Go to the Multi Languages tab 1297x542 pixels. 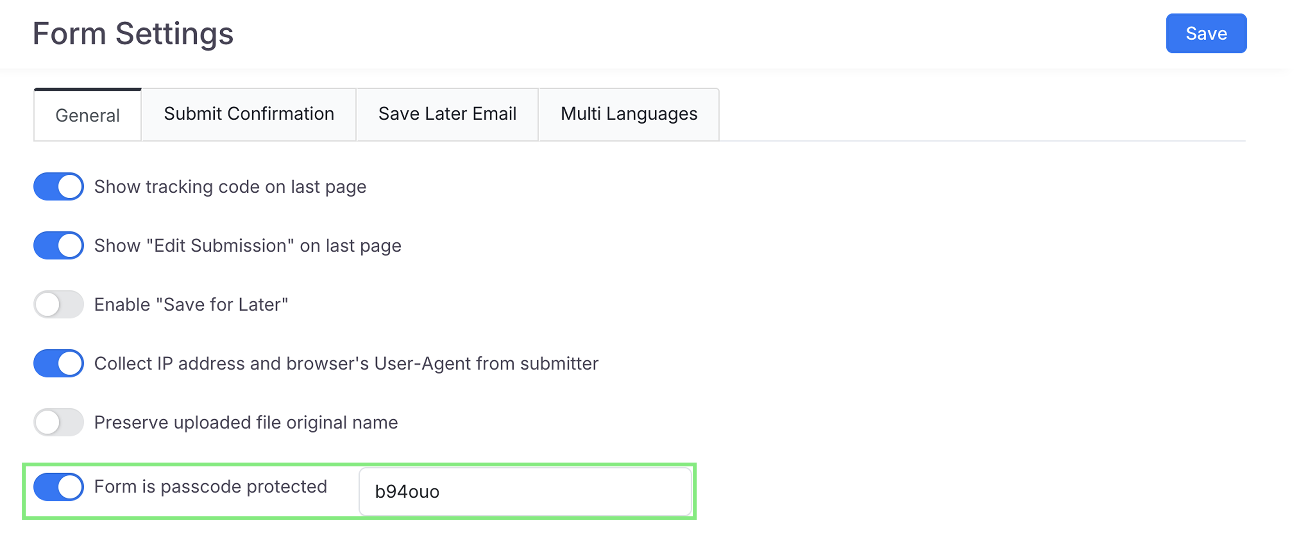click(x=629, y=114)
